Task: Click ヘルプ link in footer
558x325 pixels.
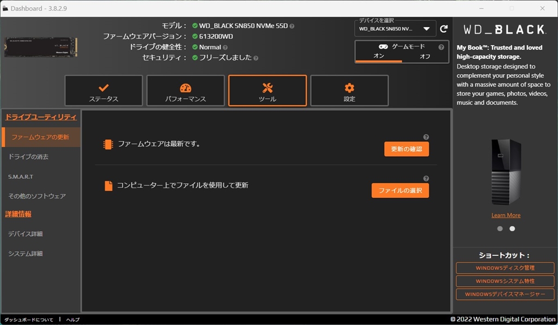Action: (72, 320)
